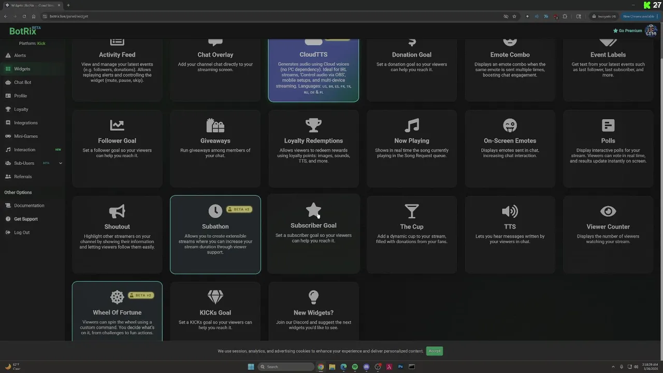Go to the Profile sidebar page
663x373 pixels.
[32, 96]
